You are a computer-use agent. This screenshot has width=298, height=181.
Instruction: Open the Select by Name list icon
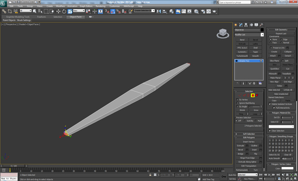[x=40, y=11]
